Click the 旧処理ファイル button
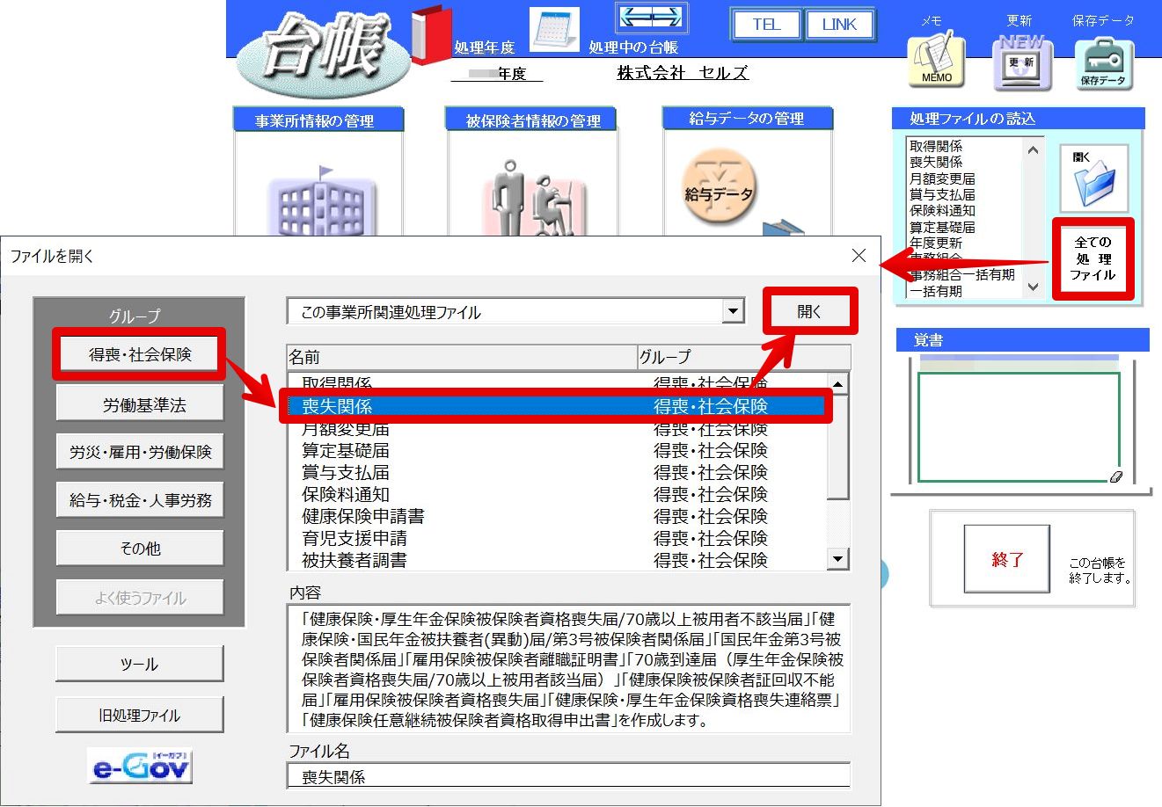The image size is (1162, 807). tap(140, 715)
